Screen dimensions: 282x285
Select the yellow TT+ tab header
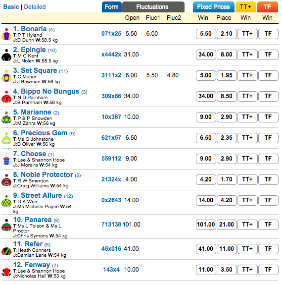pos(245,7)
